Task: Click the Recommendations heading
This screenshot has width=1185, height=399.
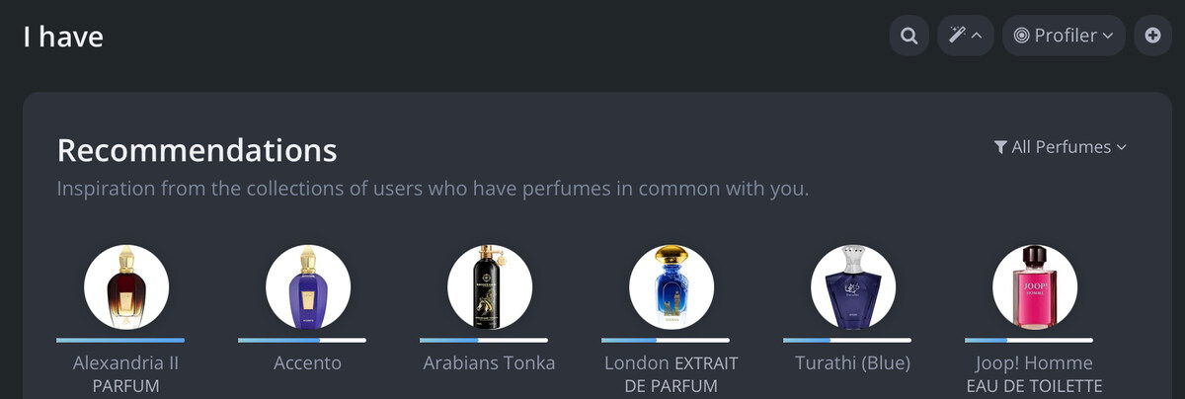Action: [x=197, y=150]
